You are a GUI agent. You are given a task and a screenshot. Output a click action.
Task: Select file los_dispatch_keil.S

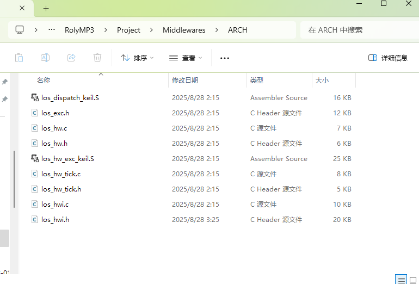coord(70,98)
